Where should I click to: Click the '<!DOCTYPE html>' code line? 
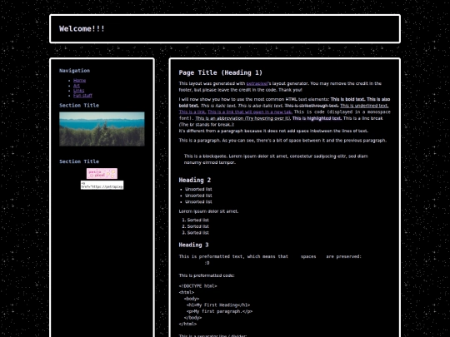tap(198, 286)
